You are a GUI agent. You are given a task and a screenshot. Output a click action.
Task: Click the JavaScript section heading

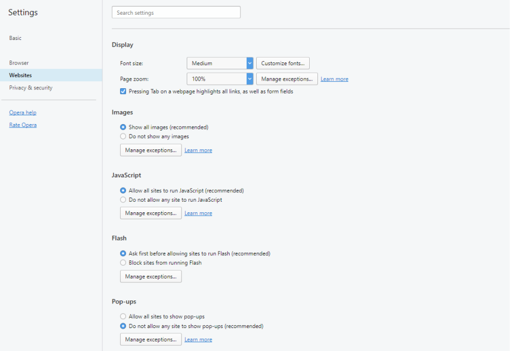pos(127,175)
